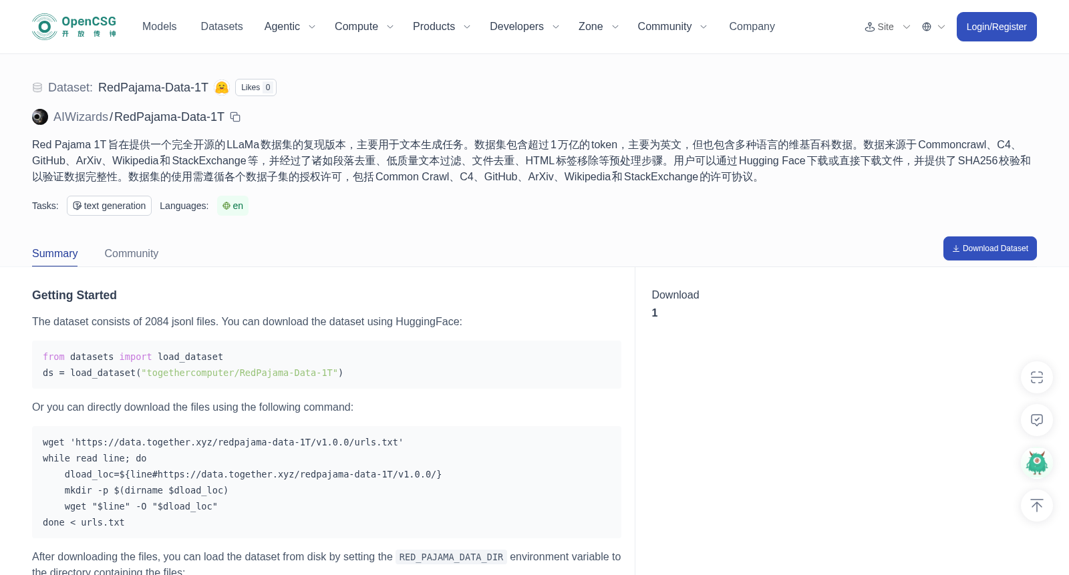
Task: Copy the dataset path with the copy icon
Action: [235, 117]
